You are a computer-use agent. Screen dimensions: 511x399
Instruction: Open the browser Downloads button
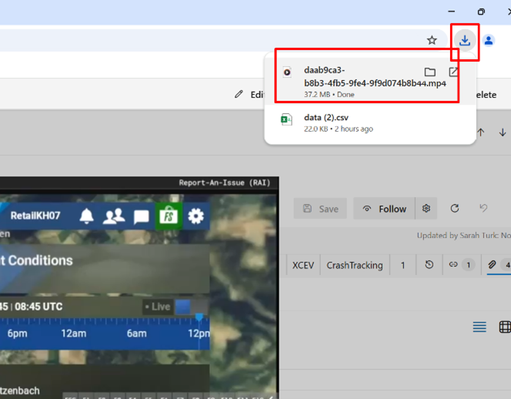464,41
